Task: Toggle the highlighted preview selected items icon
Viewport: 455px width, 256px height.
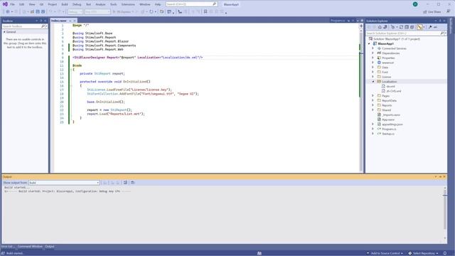Action: click(419, 27)
